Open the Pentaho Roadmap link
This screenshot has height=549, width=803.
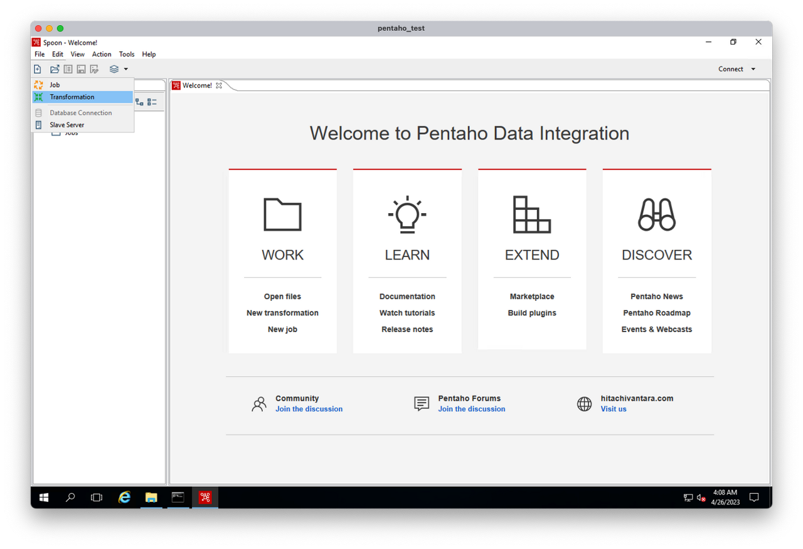[x=657, y=313]
